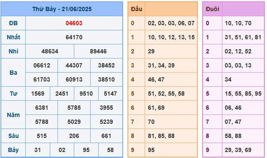This screenshot has height=158, width=267.
Task: Click the Nhì prize row label
Action: click(13, 51)
